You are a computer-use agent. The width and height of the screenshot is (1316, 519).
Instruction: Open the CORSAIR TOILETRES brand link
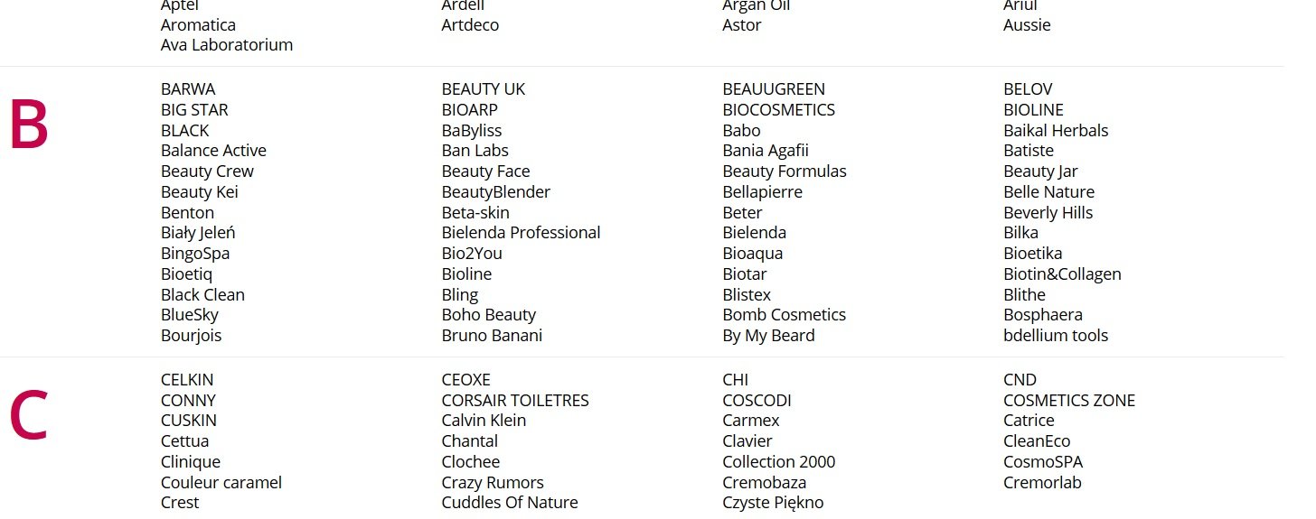click(x=515, y=401)
